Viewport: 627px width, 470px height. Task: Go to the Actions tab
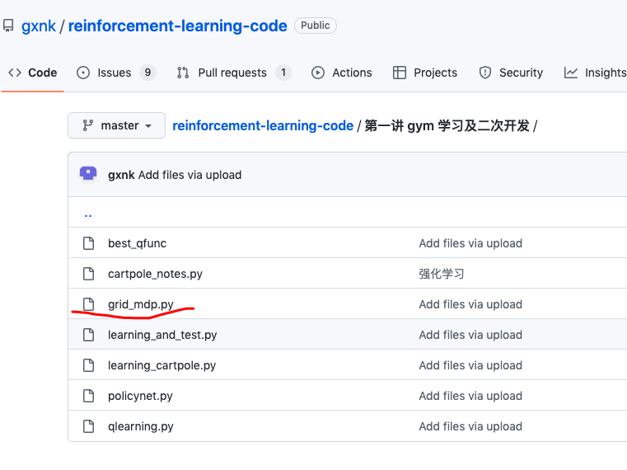pos(341,73)
